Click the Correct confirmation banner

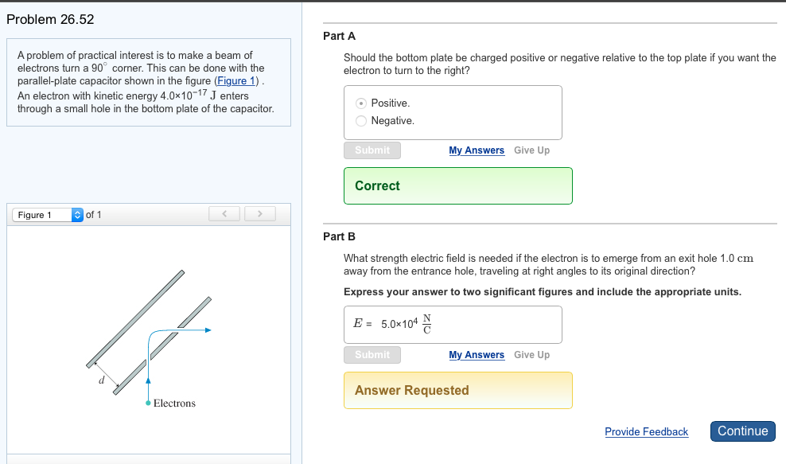(457, 185)
